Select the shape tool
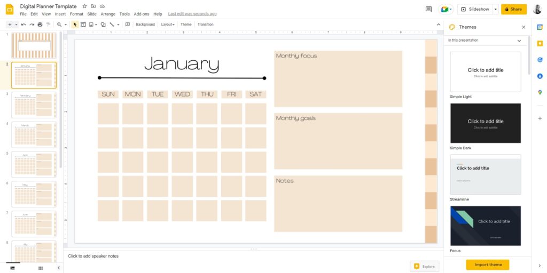This screenshot has height=273, width=547. coord(103,25)
